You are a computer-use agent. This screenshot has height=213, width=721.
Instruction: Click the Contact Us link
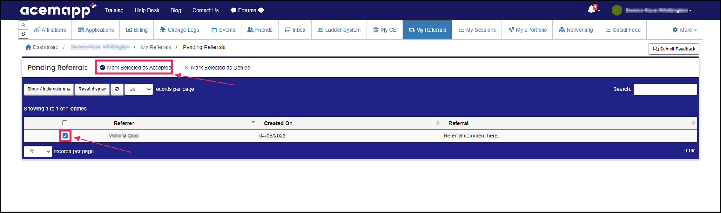pyautogui.click(x=205, y=10)
